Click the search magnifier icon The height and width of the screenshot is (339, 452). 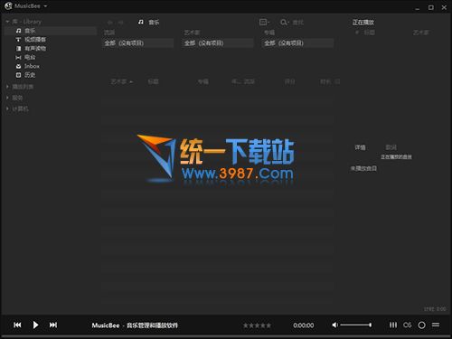(284, 23)
